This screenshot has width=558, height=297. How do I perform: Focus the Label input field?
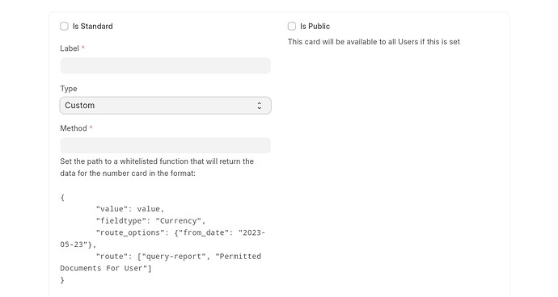click(166, 65)
